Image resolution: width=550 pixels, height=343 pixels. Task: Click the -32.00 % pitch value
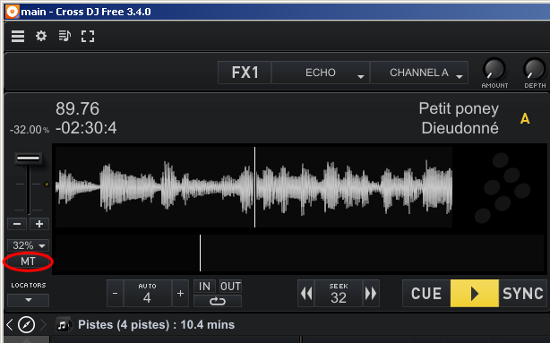(x=30, y=130)
